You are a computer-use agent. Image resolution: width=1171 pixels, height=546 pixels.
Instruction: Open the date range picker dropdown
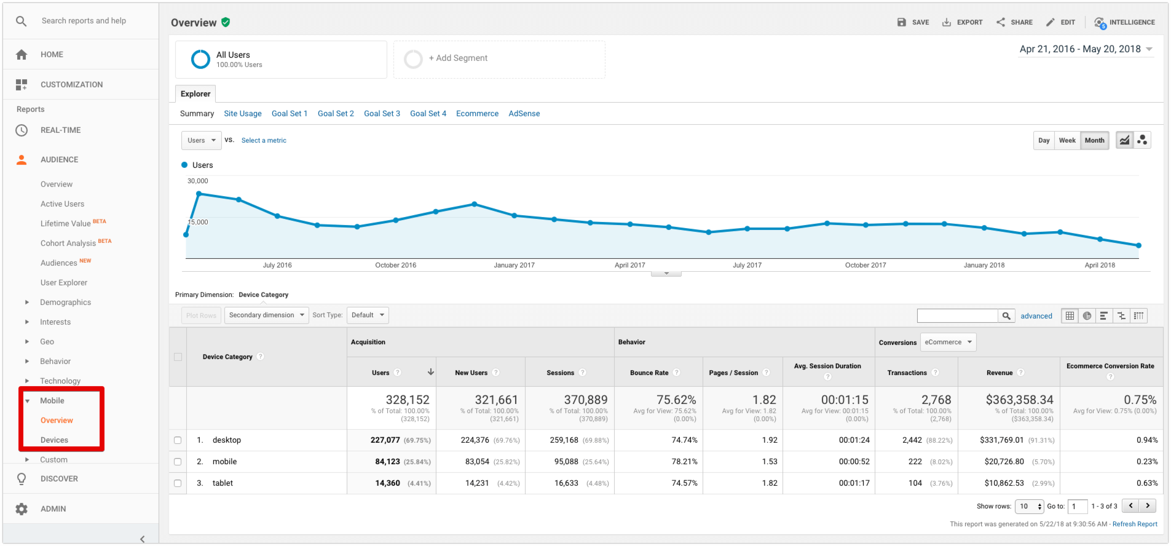1086,49
